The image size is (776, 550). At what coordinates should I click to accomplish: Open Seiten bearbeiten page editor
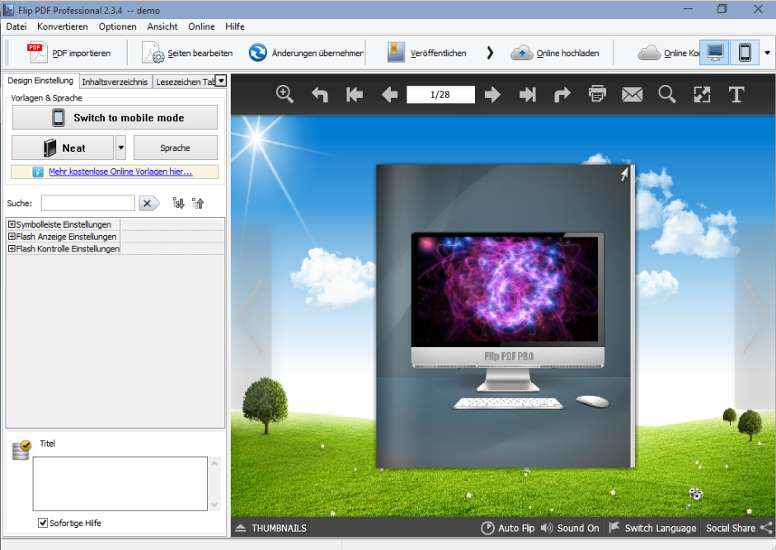[x=187, y=53]
